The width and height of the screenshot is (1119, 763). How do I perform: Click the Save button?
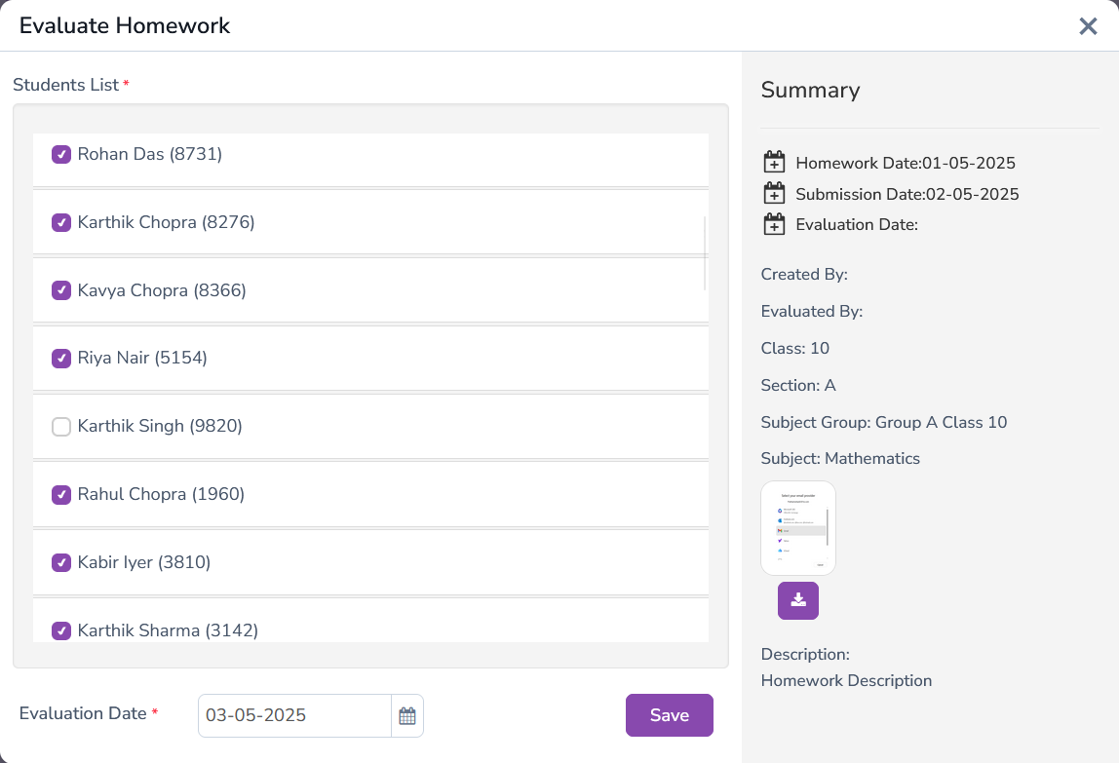pos(669,714)
